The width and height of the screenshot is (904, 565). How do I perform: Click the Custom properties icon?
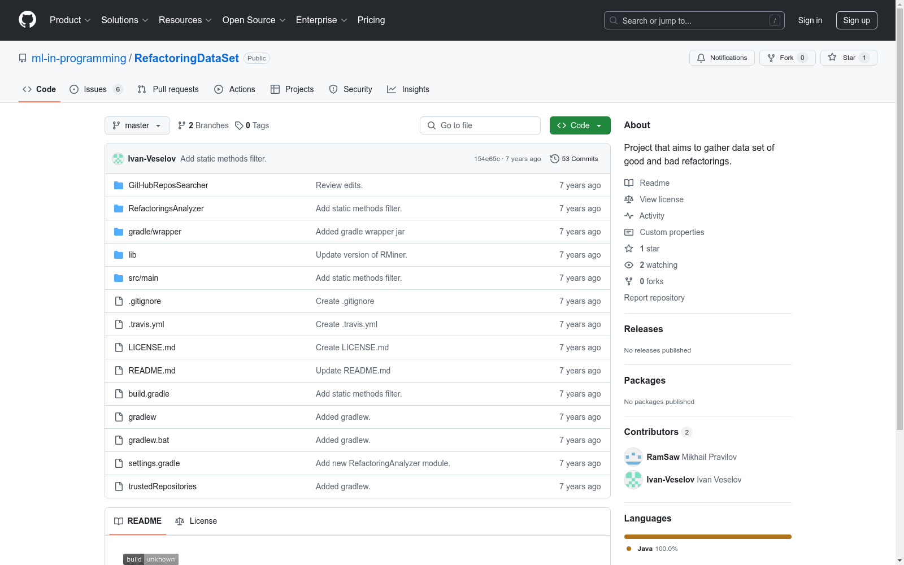[x=629, y=232]
